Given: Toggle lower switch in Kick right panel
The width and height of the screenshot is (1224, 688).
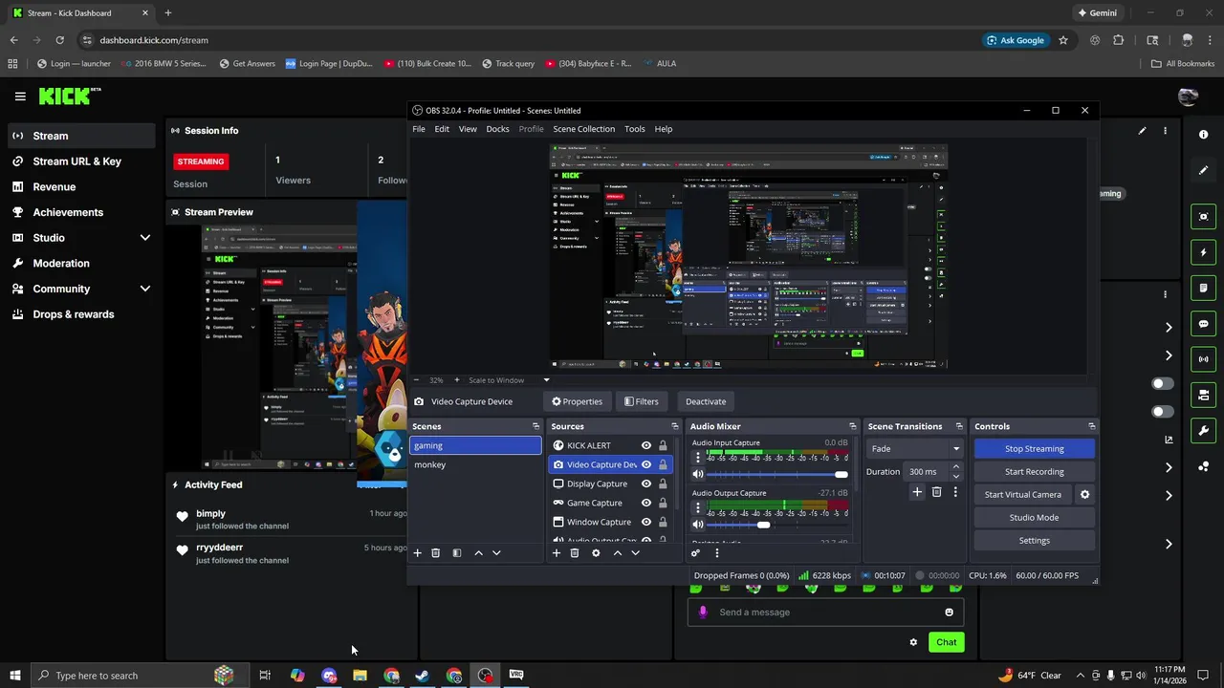Looking at the screenshot, I should 1163,412.
